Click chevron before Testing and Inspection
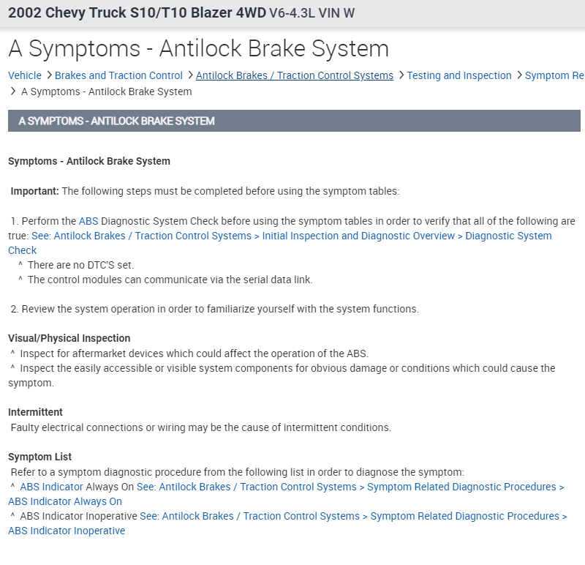 [x=401, y=75]
